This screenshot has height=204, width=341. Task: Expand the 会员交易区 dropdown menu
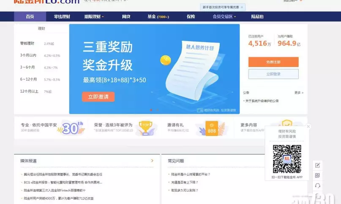coord(224,16)
